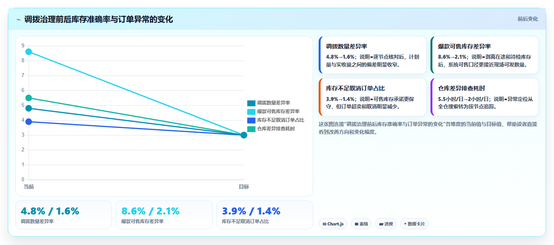Click the green data point at 5.5
The image size is (554, 245).
29,98
